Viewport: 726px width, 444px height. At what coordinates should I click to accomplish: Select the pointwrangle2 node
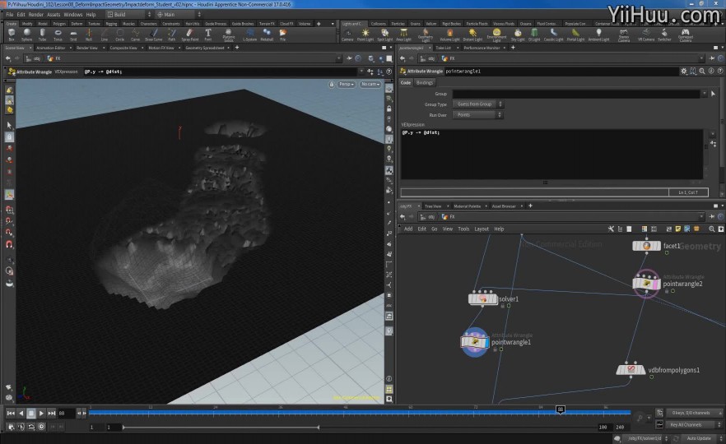(x=646, y=283)
